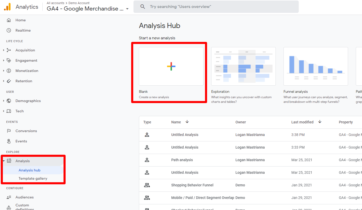Click person icon for 3:33 PM analysis
The width and height of the screenshot is (362, 210).
(x=147, y=147)
